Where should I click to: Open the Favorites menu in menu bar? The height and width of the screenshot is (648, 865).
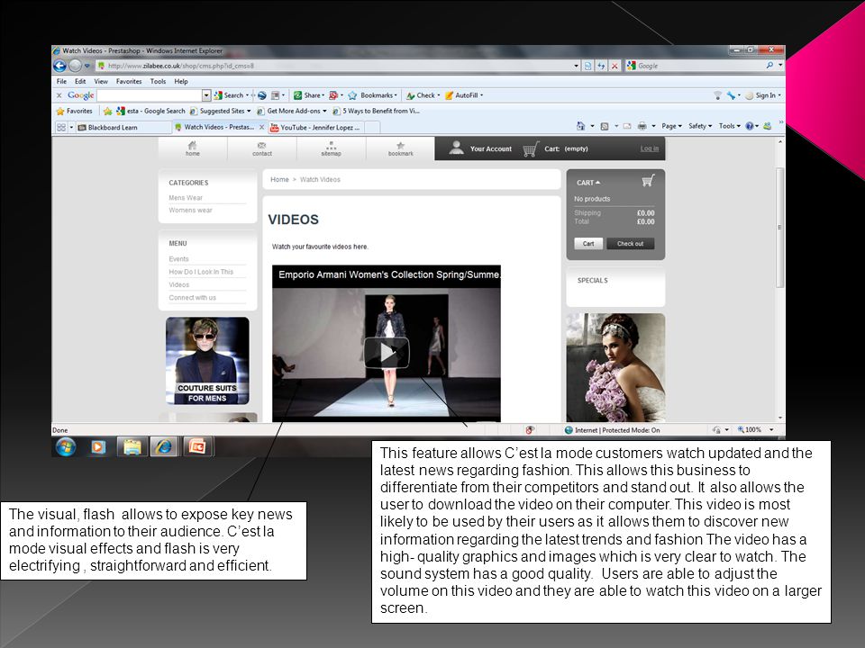[129, 81]
